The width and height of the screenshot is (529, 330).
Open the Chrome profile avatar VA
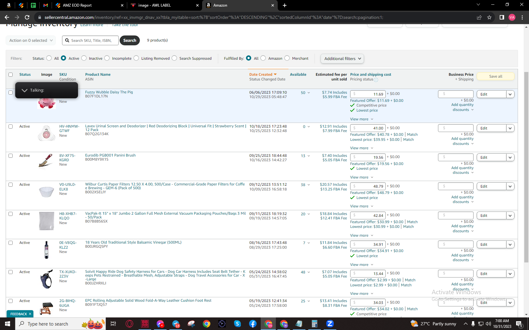click(x=512, y=17)
